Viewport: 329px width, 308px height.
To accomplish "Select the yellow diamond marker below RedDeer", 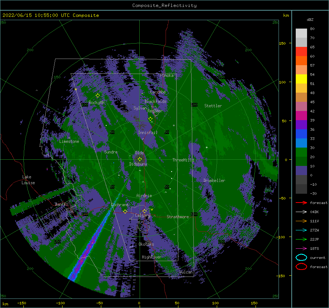I will 150,119.
